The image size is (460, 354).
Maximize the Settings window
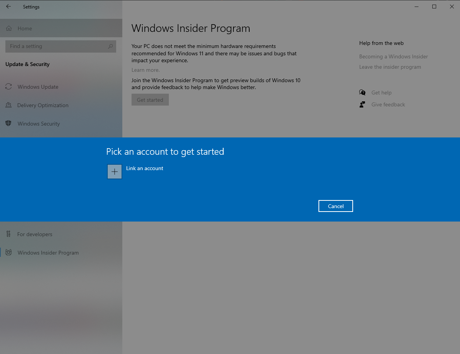(434, 7)
